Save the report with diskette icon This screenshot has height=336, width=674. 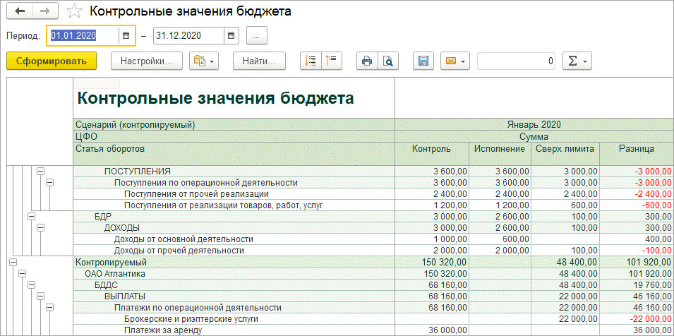pos(423,61)
